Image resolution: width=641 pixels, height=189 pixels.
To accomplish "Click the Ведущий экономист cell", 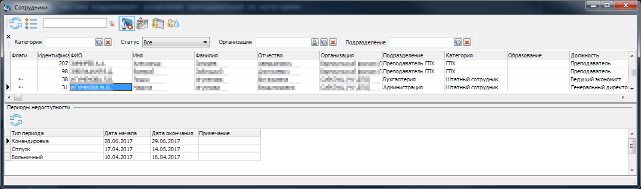I will 598,79.
